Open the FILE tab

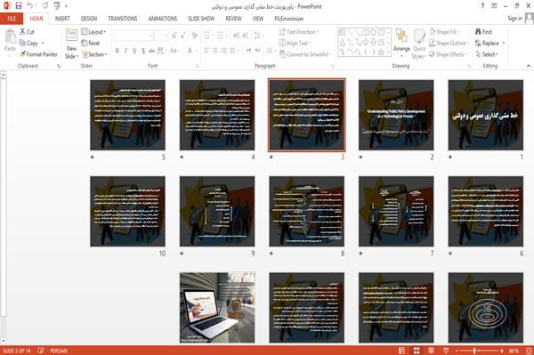tap(12, 19)
